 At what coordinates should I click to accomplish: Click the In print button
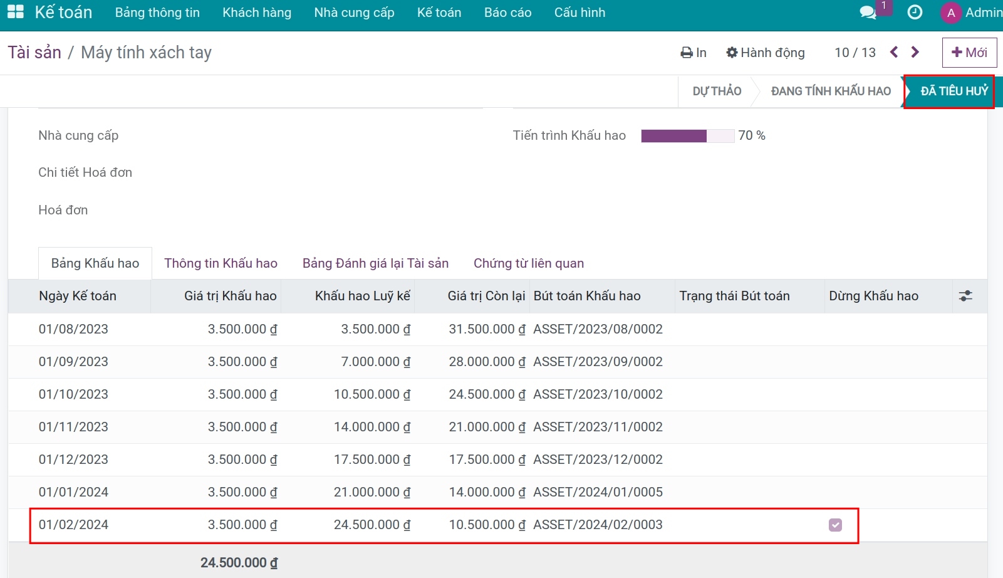pos(694,53)
